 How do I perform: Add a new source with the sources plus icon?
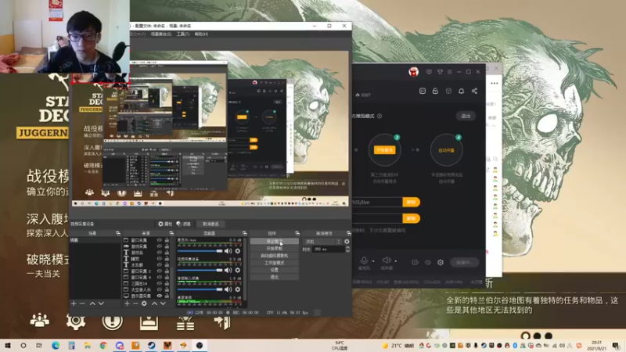coord(127,304)
